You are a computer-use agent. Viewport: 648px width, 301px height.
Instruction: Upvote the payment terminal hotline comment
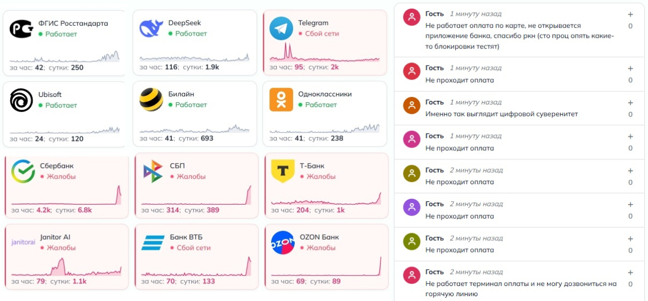pos(630,273)
